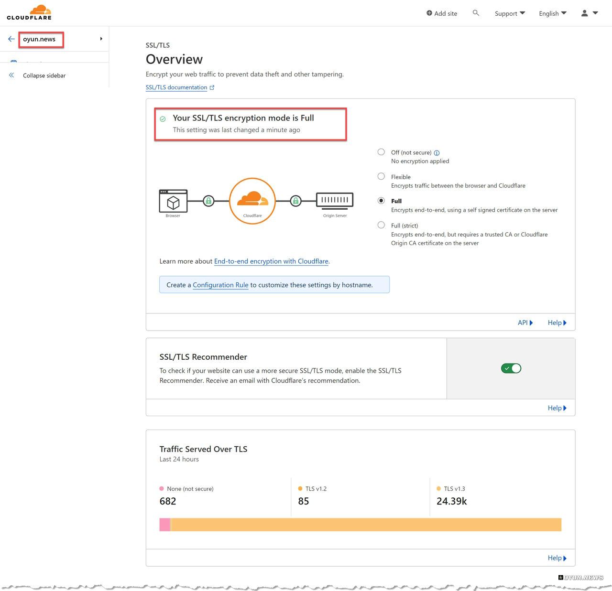Click the green check status icon
The width and height of the screenshot is (612, 591).
(163, 119)
